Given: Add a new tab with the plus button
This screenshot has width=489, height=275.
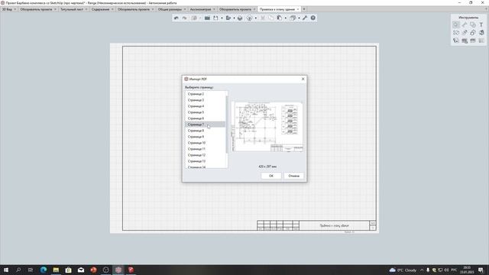Looking at the screenshot, I should 304,9.
